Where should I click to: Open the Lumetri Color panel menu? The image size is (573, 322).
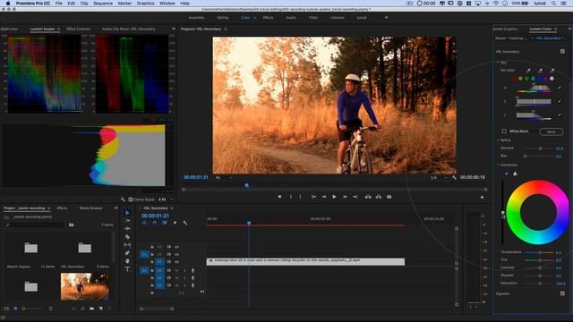coord(556,29)
